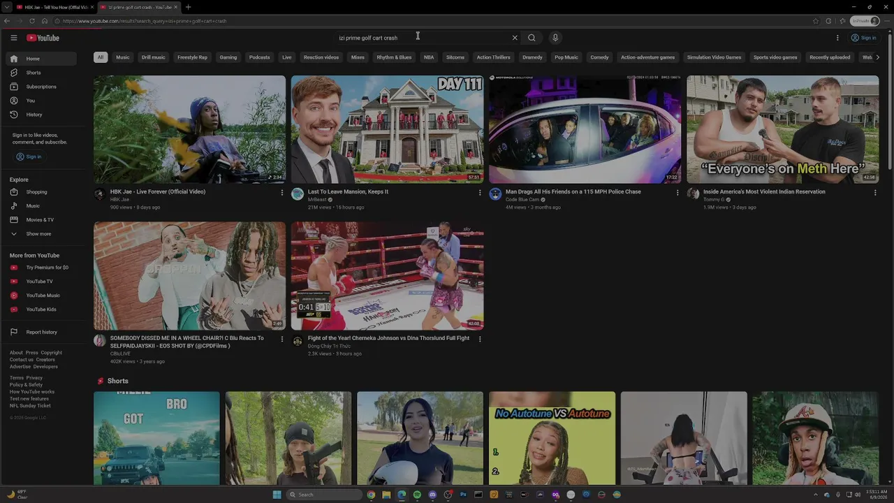Open YouTube Kids in the sidebar
The image size is (894, 503).
click(41, 309)
